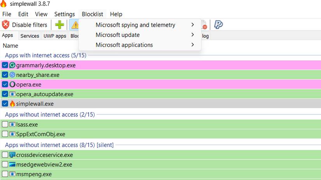Open the File menu

7,14
